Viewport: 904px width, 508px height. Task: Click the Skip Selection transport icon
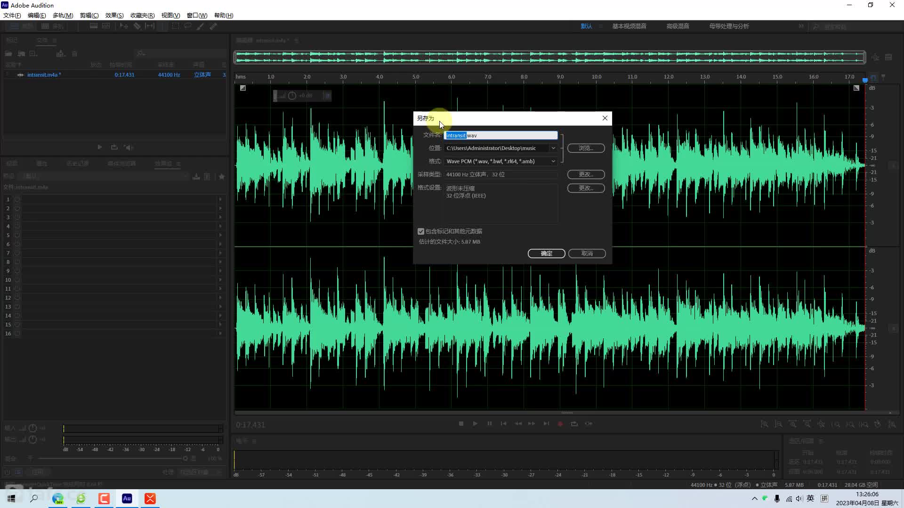[589, 424]
